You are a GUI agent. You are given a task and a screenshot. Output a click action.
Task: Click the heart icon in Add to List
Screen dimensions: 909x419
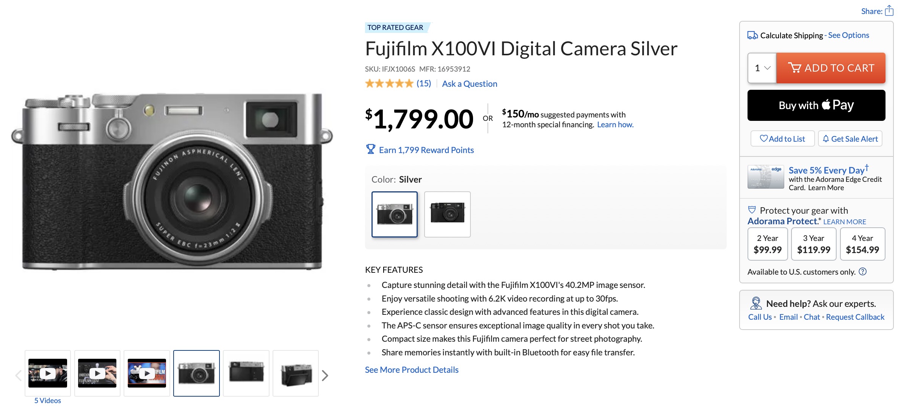(x=763, y=139)
